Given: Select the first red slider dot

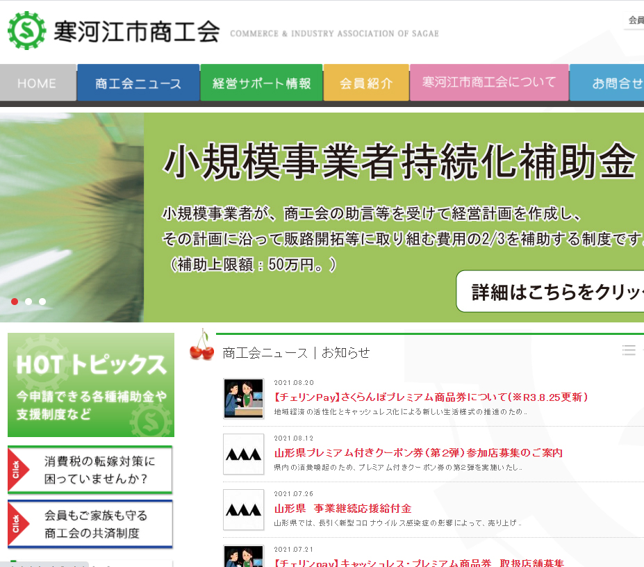Looking at the screenshot, I should (x=15, y=302).
